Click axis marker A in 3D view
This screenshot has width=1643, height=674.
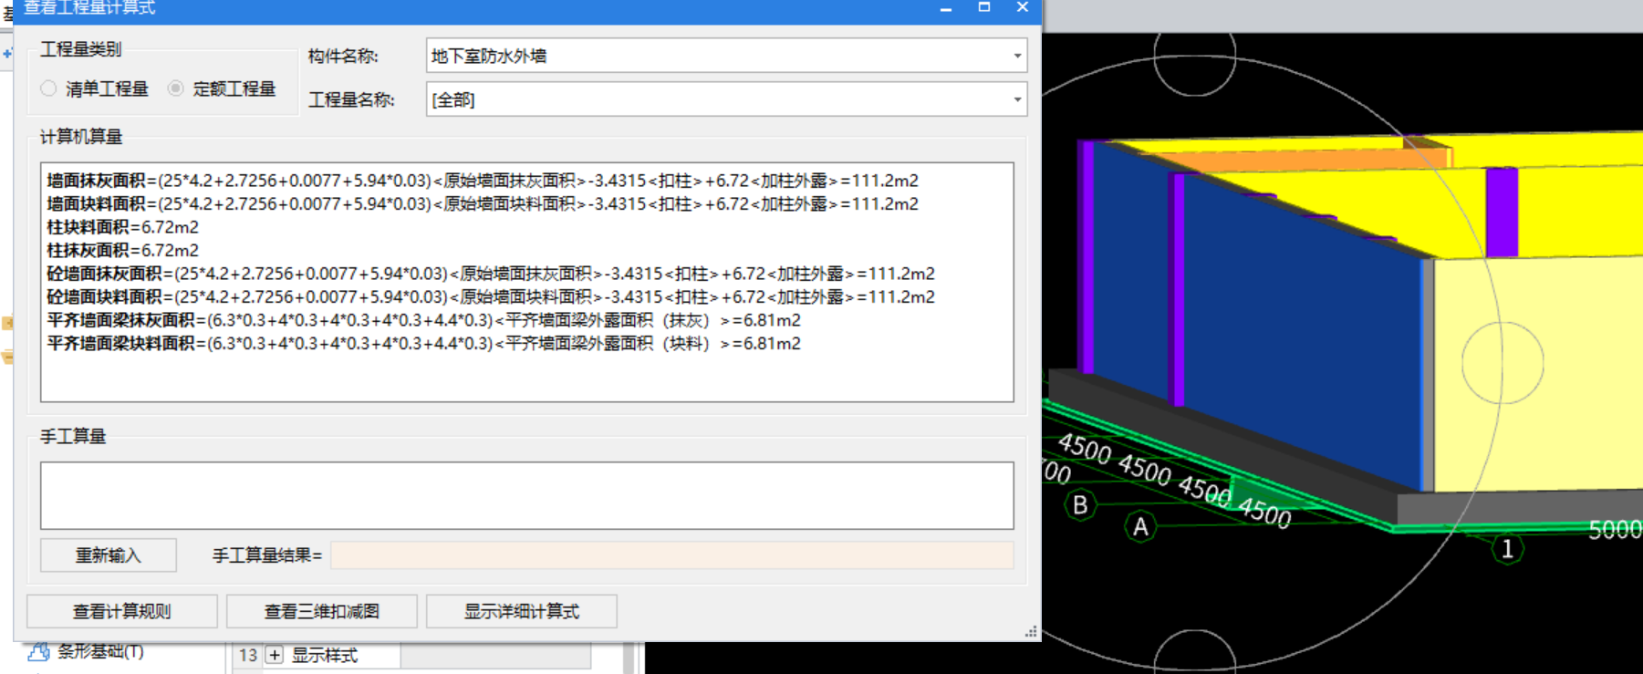(x=1140, y=526)
